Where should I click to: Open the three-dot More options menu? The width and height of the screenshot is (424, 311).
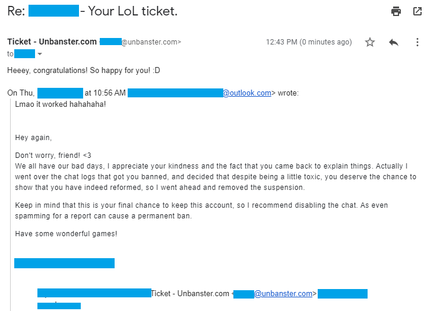[x=417, y=42]
